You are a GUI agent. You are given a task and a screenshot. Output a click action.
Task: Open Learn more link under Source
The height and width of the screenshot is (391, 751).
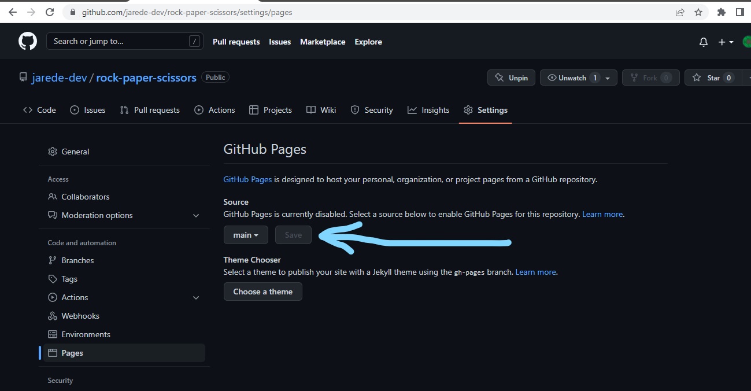click(602, 214)
